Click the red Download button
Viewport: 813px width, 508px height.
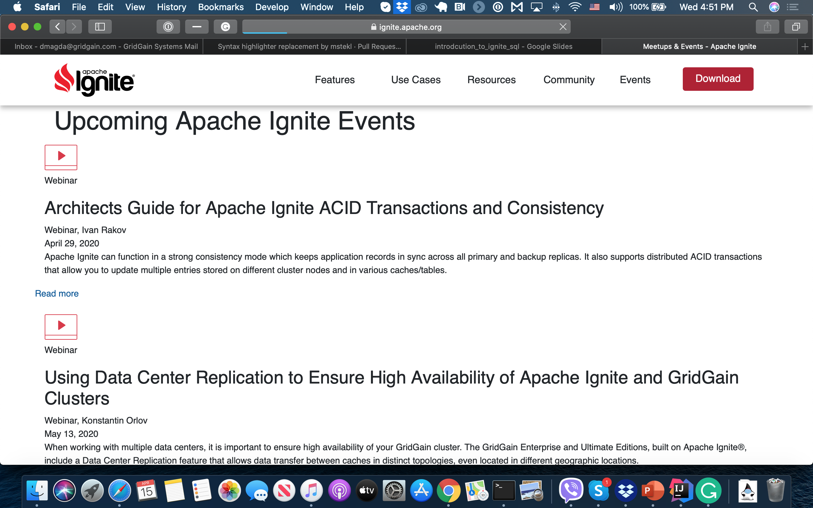718,79
